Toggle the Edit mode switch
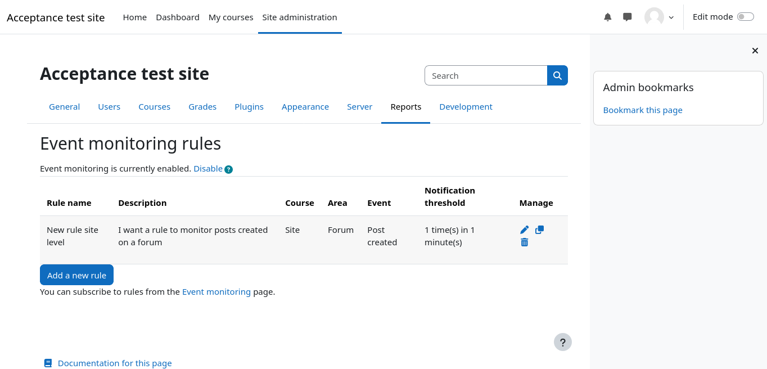 click(745, 17)
